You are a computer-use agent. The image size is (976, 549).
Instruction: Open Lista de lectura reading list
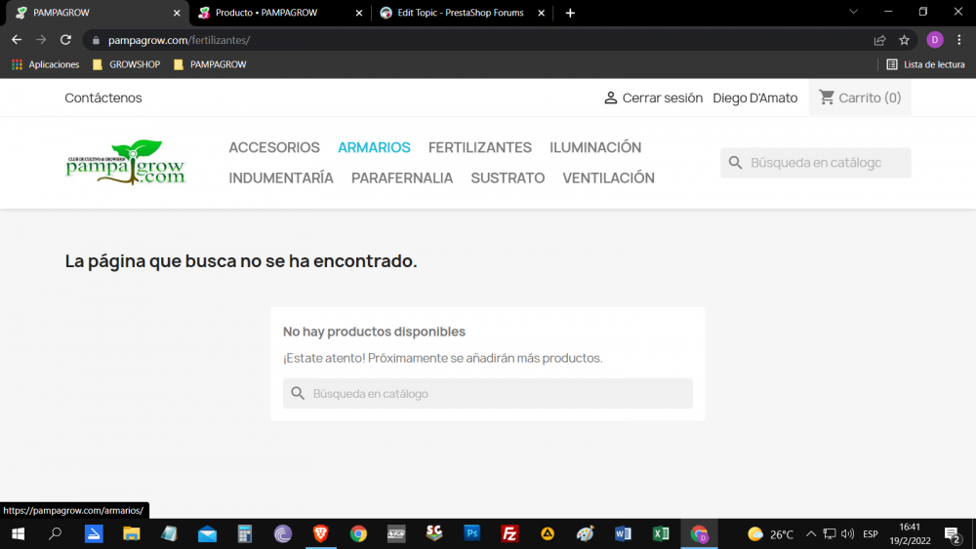pyautogui.click(x=925, y=64)
